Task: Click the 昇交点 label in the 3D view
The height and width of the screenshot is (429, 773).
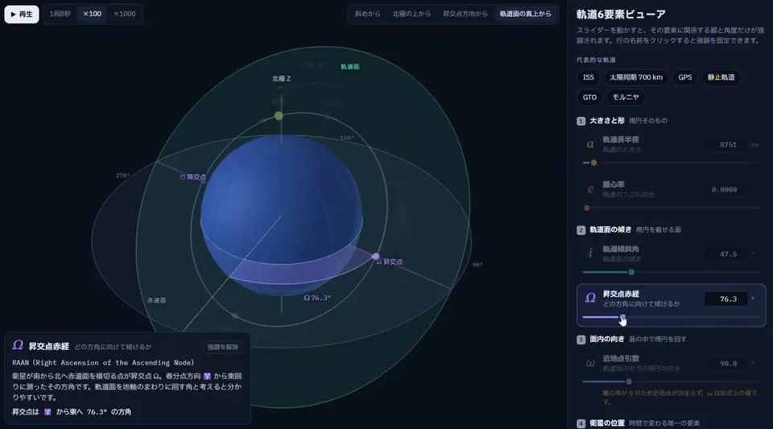Action: [390, 262]
